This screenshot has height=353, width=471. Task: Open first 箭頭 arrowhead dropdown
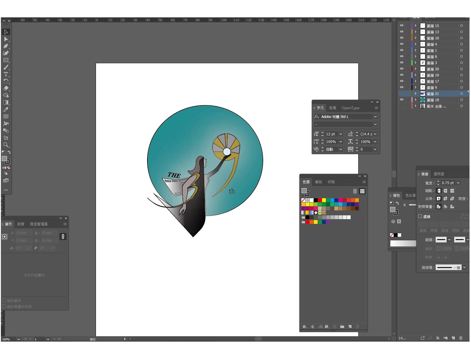click(450, 240)
